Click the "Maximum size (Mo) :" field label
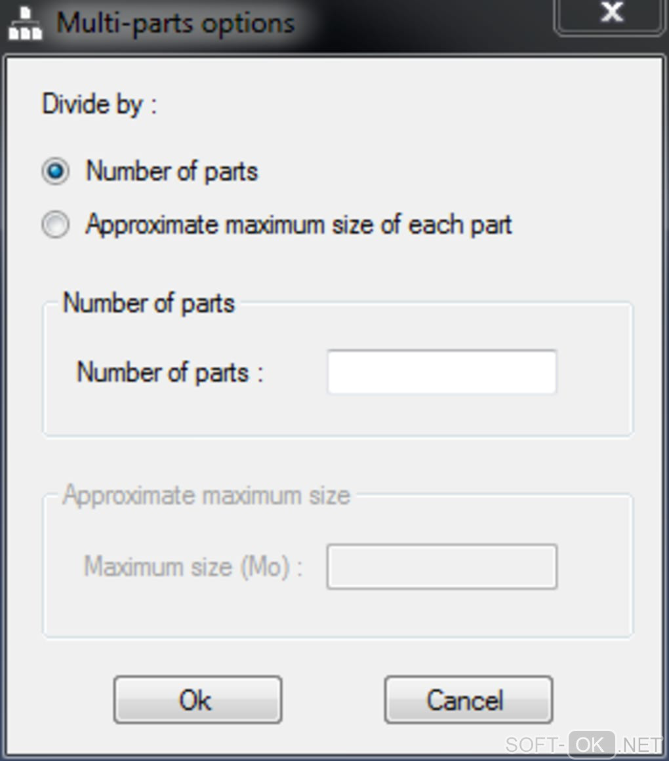The height and width of the screenshot is (761, 669). pyautogui.click(x=193, y=566)
